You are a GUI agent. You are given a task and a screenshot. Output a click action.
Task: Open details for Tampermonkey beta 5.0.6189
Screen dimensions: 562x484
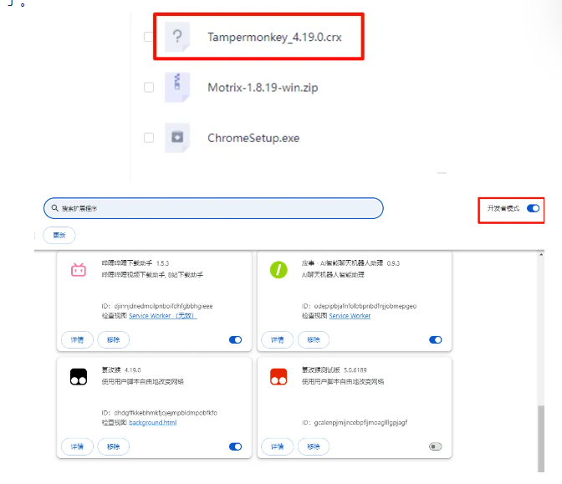(x=277, y=446)
